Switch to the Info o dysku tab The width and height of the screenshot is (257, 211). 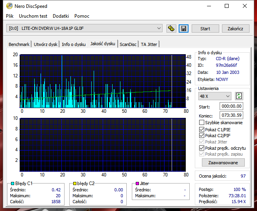(74, 44)
